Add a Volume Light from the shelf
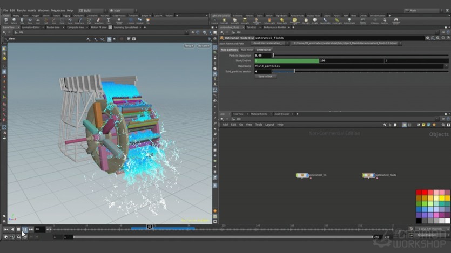Screen dimensions: 451x253 tap(270, 20)
